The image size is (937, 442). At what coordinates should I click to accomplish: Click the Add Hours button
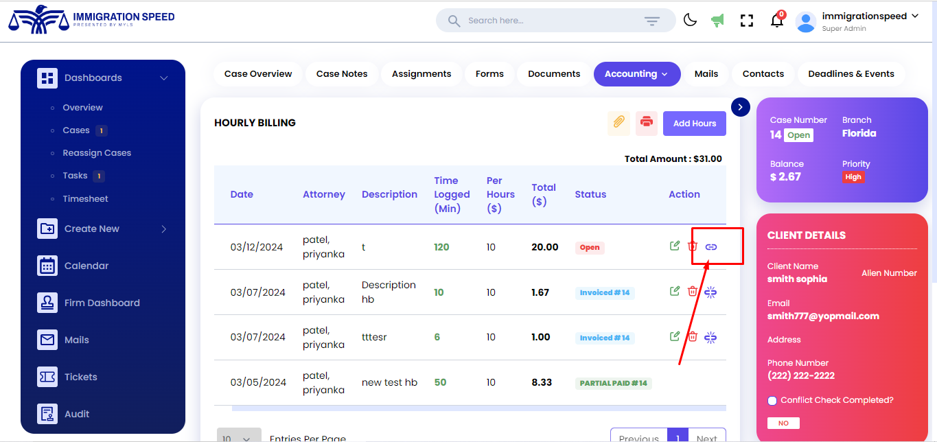tap(694, 123)
